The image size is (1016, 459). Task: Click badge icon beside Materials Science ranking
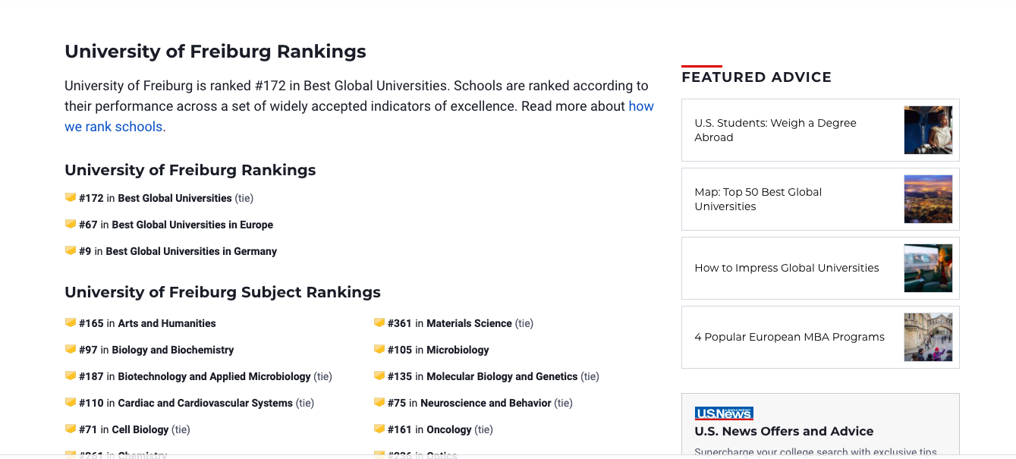click(x=379, y=323)
